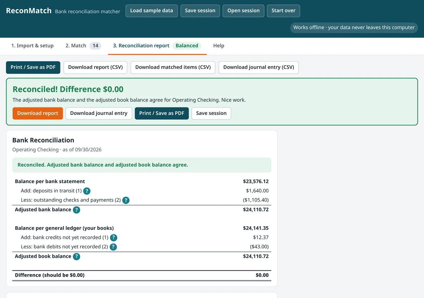Click the Balance per bank statement label

tap(50, 182)
